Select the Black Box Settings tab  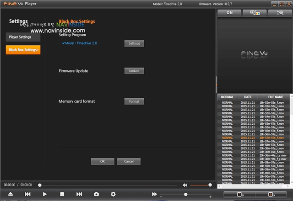23,50
